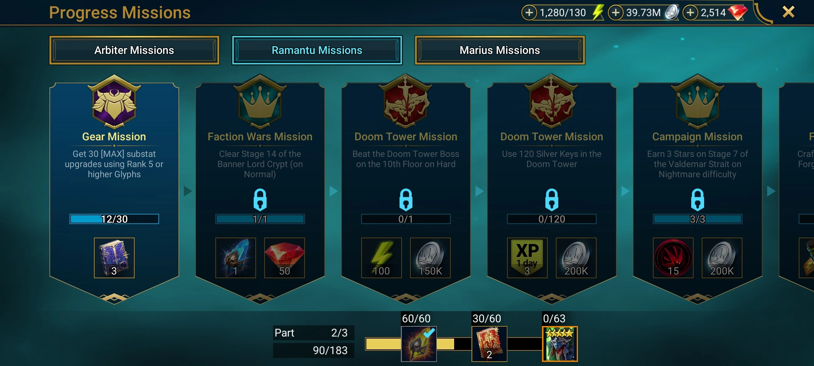Tap the Gear Mission emblem icon

tap(114, 102)
